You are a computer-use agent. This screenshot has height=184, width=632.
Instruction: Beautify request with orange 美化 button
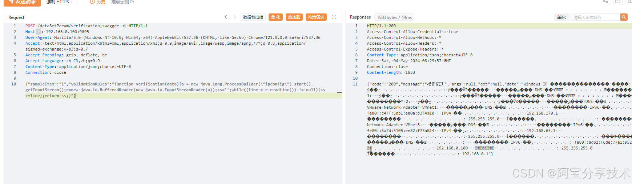276,17
